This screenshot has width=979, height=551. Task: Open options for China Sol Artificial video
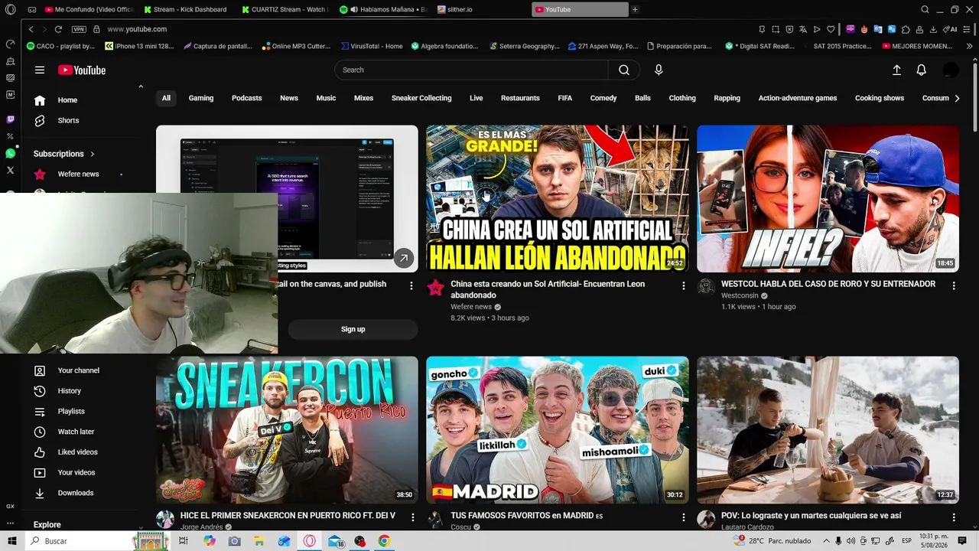pos(684,285)
